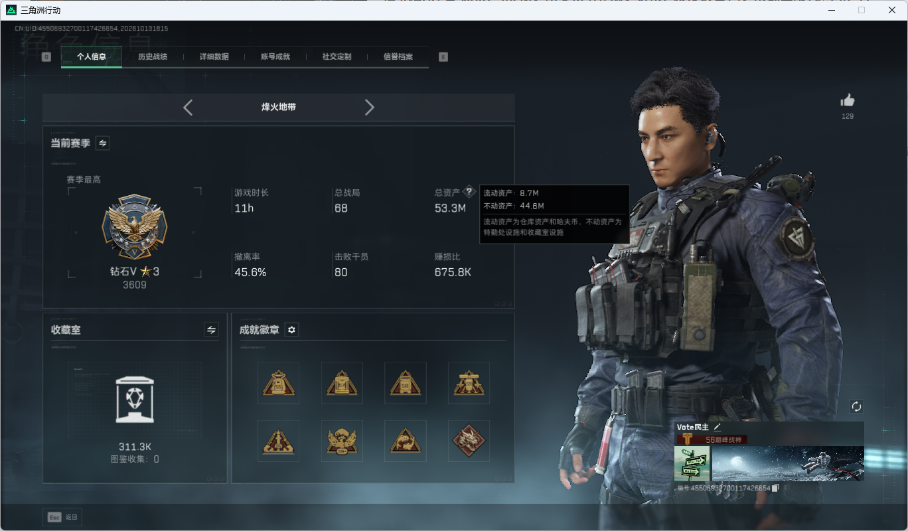Click the astronaut banner namecard image
This screenshot has width=908, height=531.
coord(788,463)
